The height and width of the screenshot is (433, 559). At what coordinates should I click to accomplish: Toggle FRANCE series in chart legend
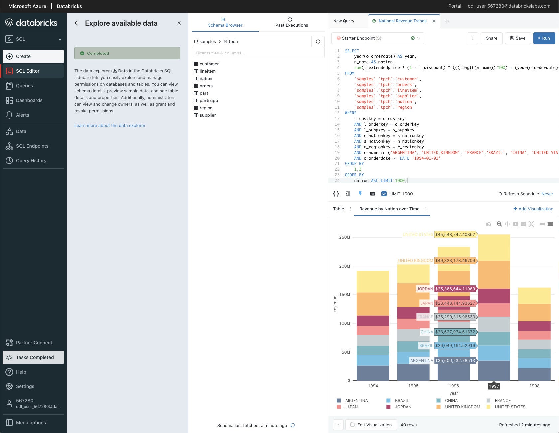tap(498, 400)
